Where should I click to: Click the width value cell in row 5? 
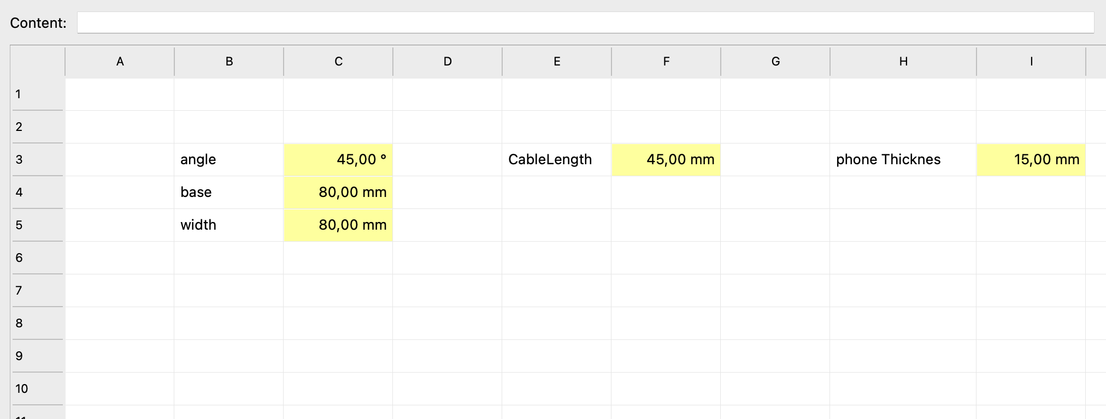[338, 225]
